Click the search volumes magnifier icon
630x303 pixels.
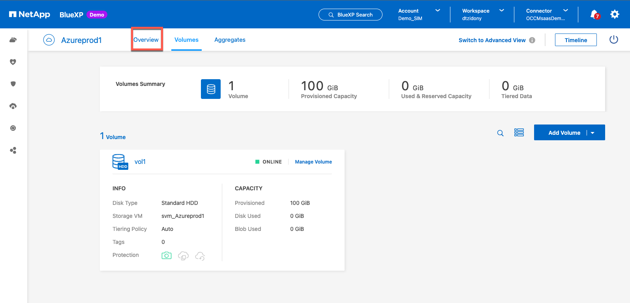[500, 133]
